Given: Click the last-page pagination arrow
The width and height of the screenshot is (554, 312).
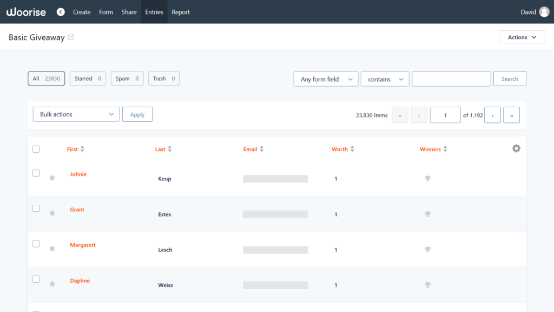Looking at the screenshot, I should pos(511,114).
